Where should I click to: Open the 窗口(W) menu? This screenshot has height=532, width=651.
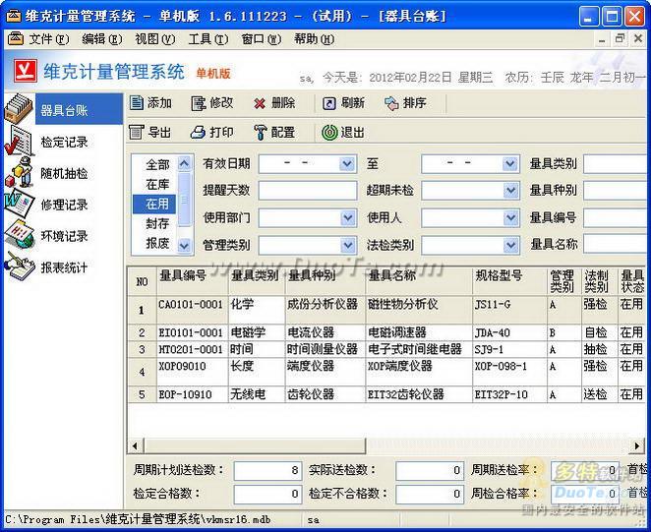[x=262, y=39]
